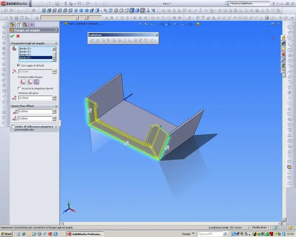Image resolution: width=296 pixels, height=237 pixels.
Task: Click the New document icon
Action: 41,4
